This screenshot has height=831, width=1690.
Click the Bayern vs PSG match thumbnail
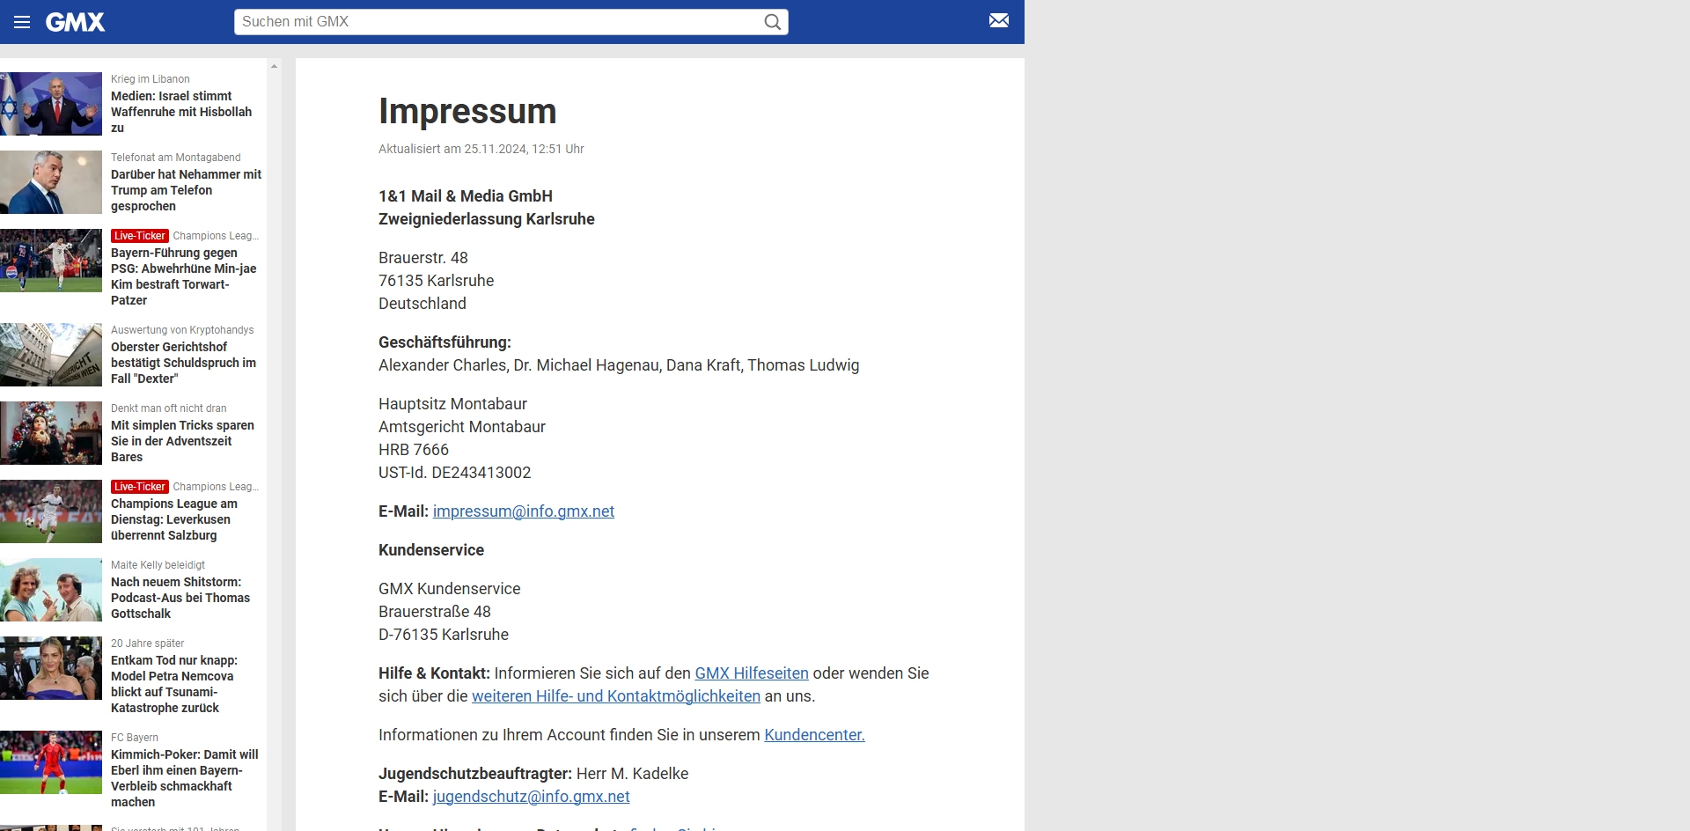(51, 261)
